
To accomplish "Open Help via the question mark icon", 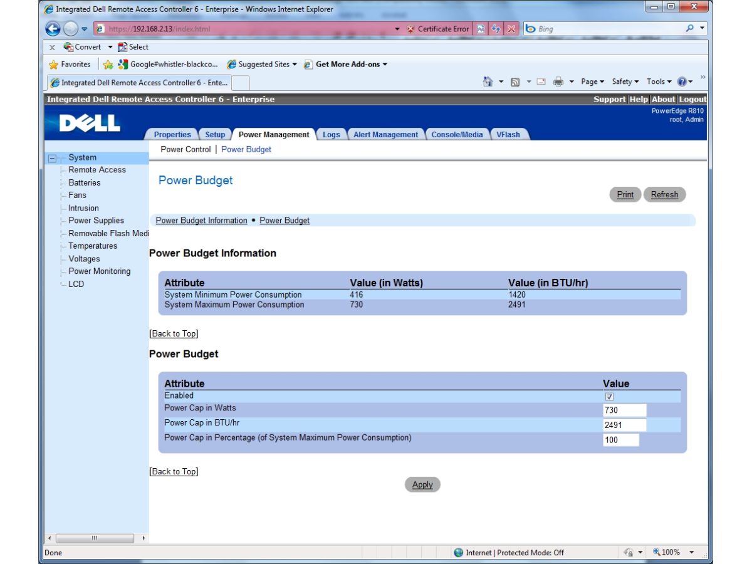I will [x=682, y=81].
